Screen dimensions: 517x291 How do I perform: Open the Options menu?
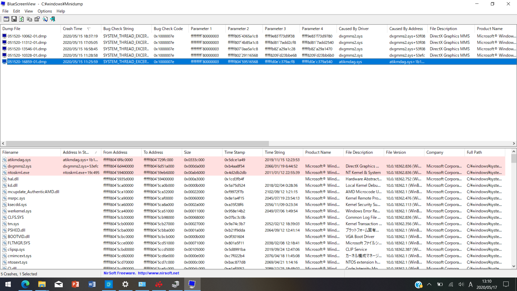[45, 11]
